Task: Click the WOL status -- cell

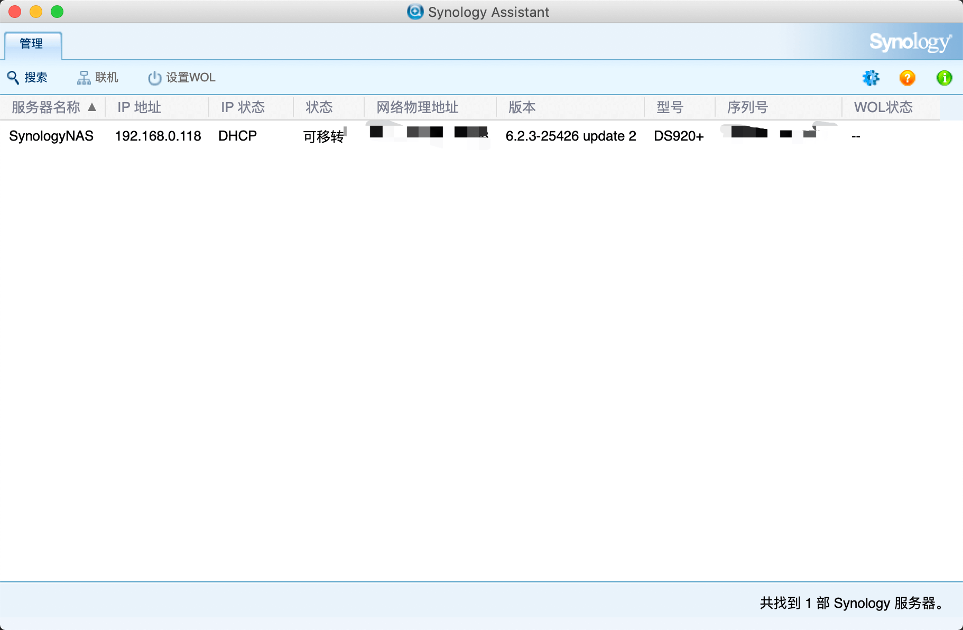Action: pos(856,136)
